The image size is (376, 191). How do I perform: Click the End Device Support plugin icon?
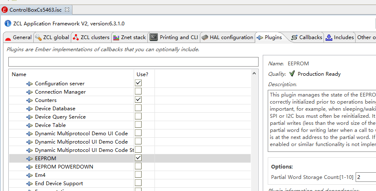tap(29, 184)
